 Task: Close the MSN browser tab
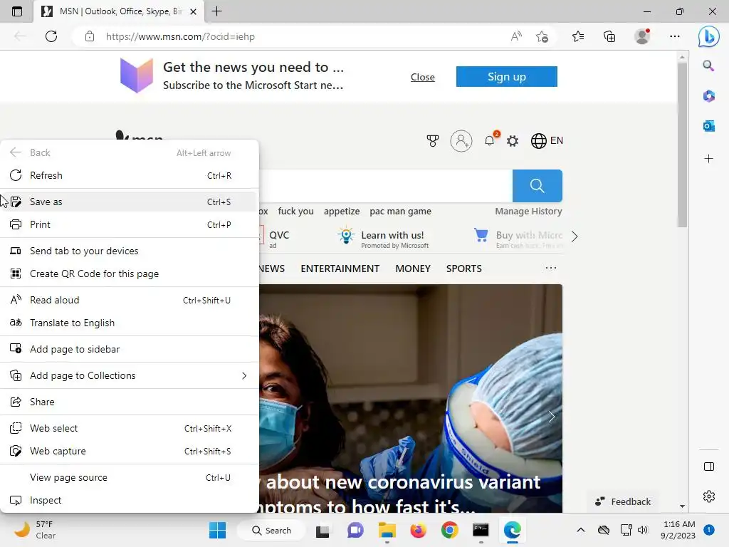194,11
